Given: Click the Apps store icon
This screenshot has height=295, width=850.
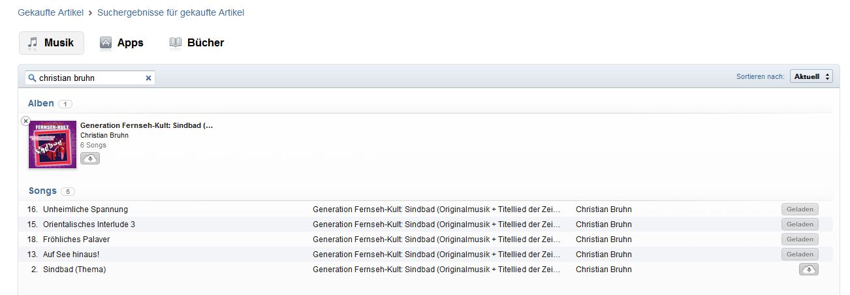Looking at the screenshot, I should 106,42.
